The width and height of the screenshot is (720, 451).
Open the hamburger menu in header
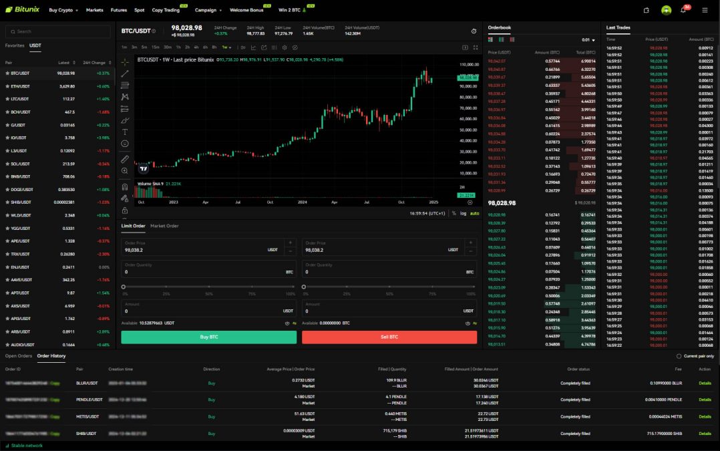(x=705, y=9)
